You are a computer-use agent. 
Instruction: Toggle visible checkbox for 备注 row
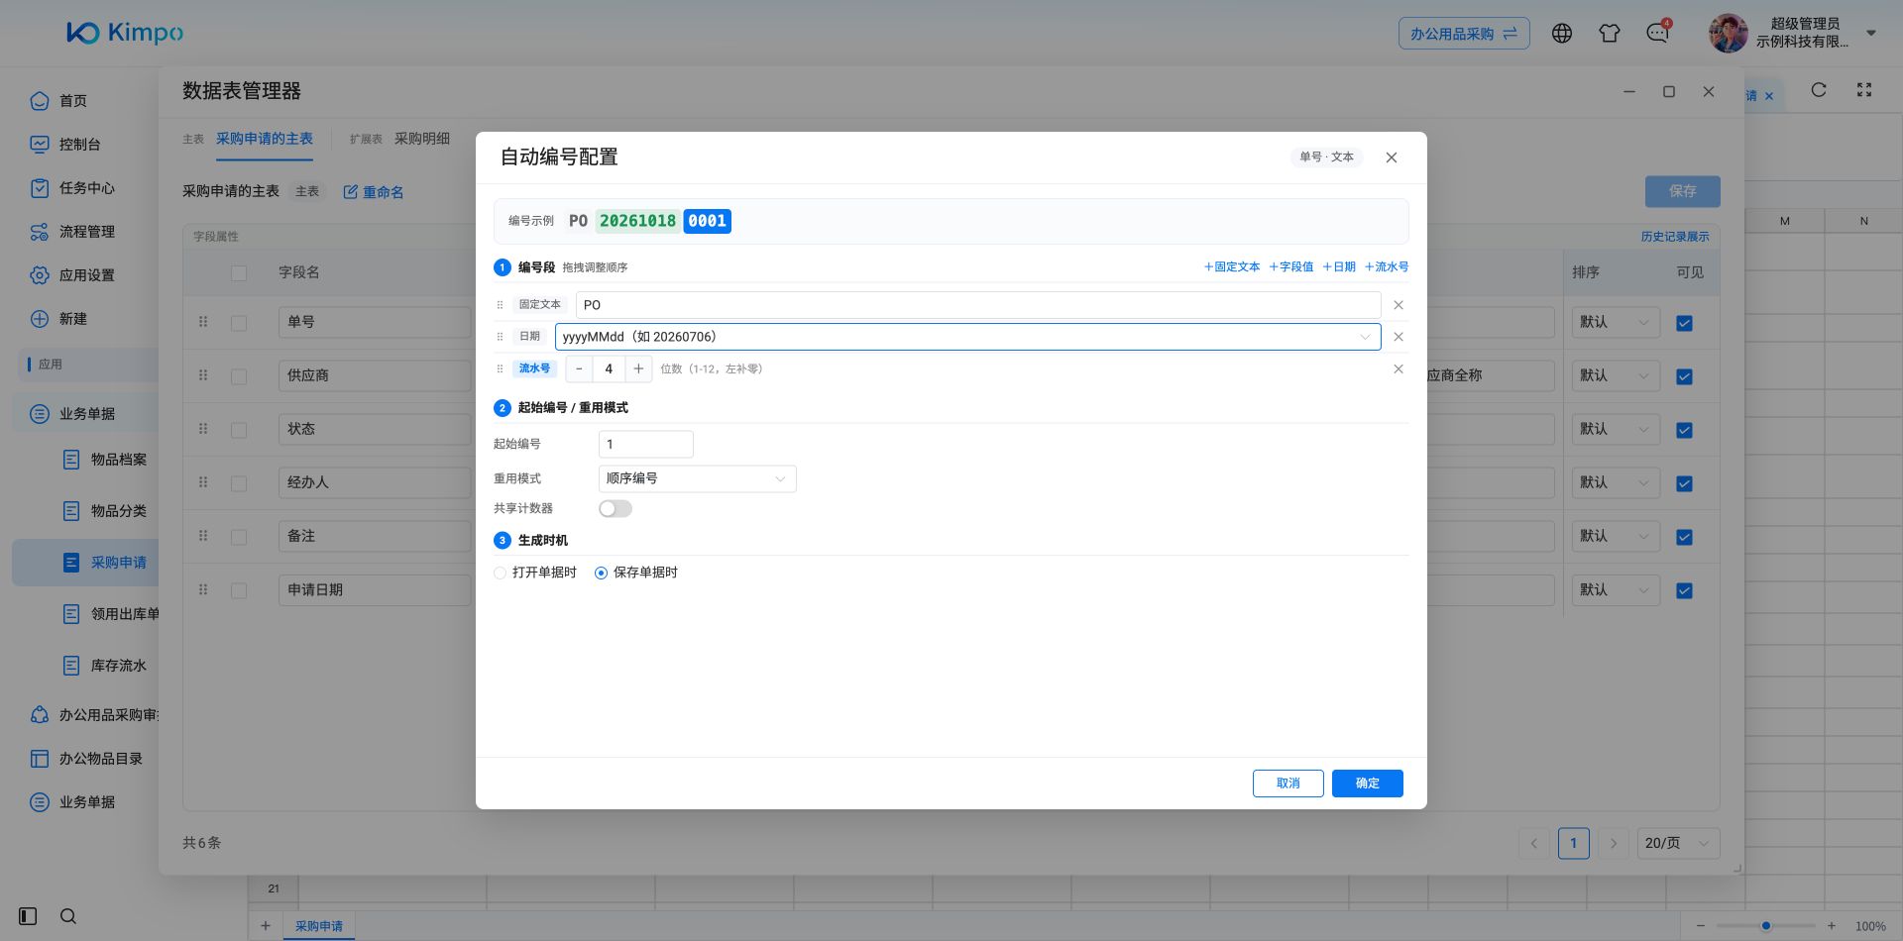[x=1684, y=537]
